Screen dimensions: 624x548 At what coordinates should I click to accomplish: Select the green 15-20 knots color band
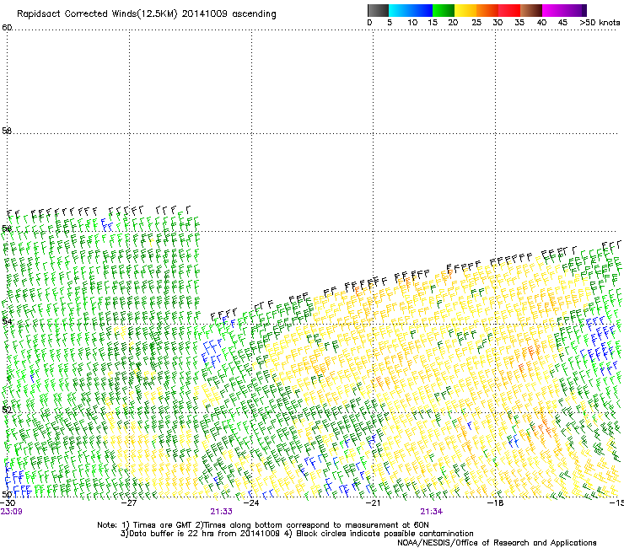tap(444, 10)
